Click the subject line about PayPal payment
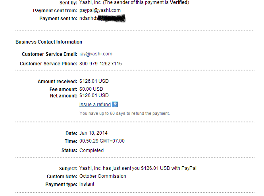This screenshot has height=196, width=264. tap(138, 168)
